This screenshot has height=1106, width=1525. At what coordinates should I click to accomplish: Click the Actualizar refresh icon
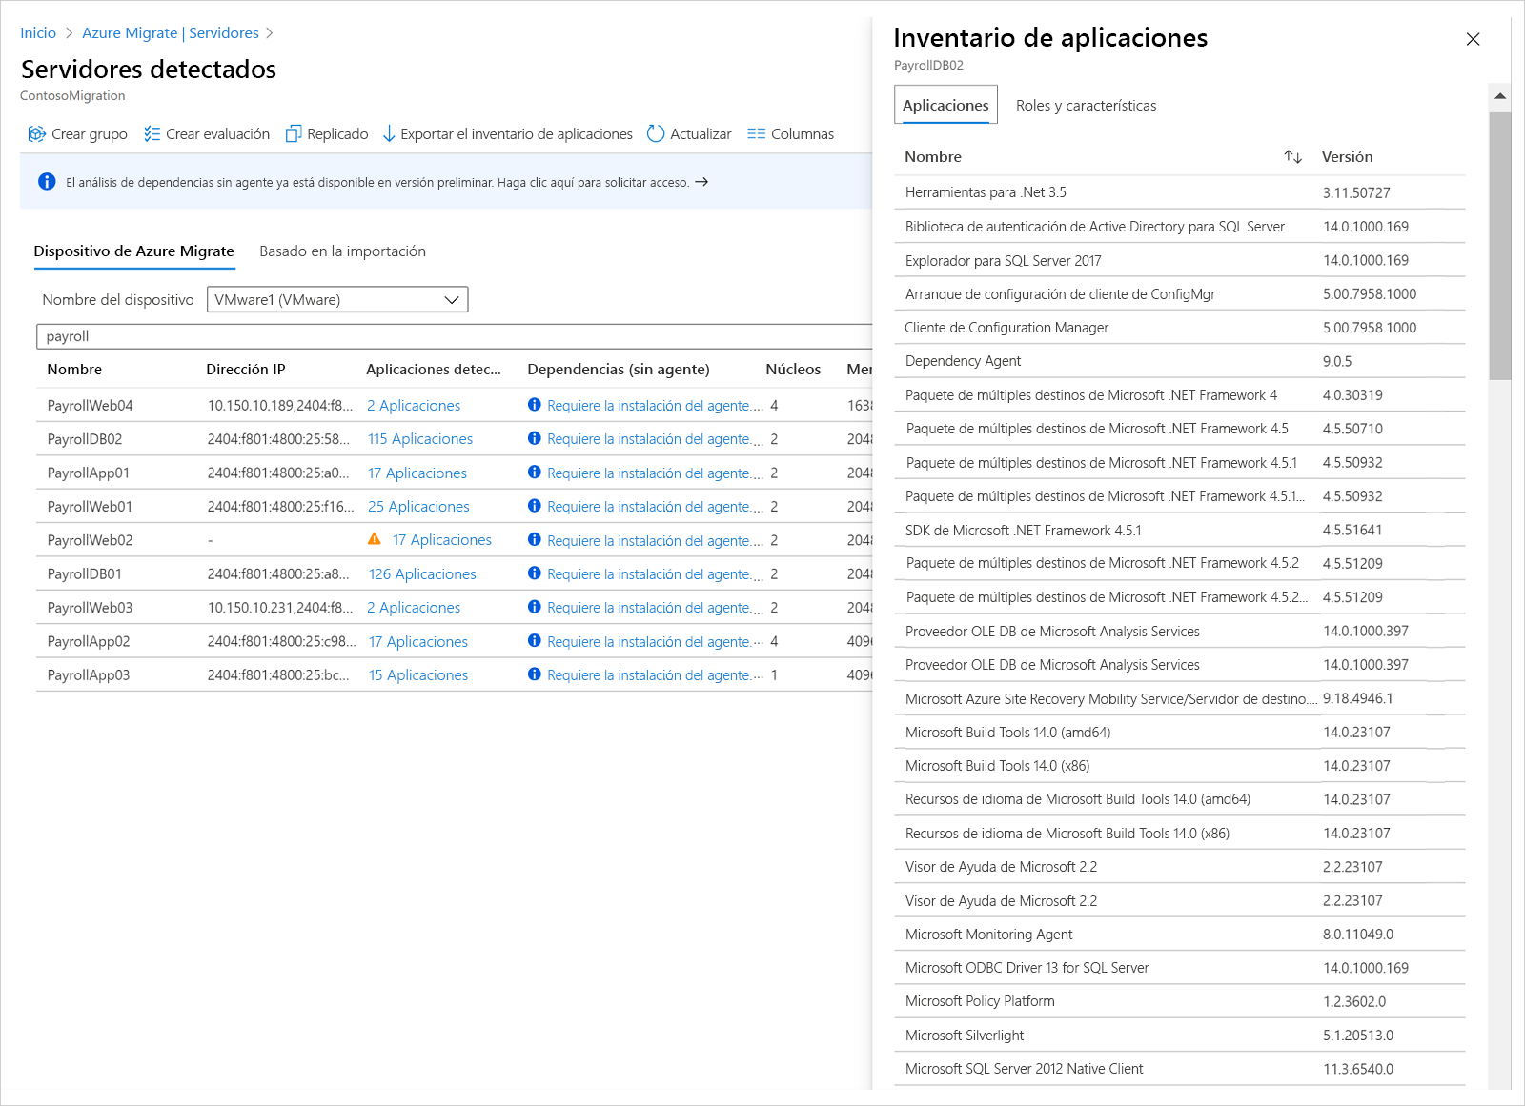click(x=656, y=134)
